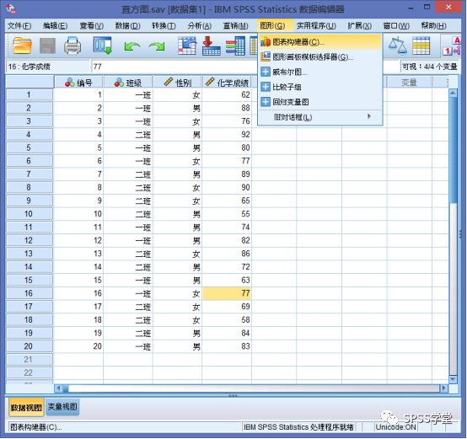Screen dimensions: 467x439
Task: Choose 回归变量图 menu entry
Action: click(320, 102)
